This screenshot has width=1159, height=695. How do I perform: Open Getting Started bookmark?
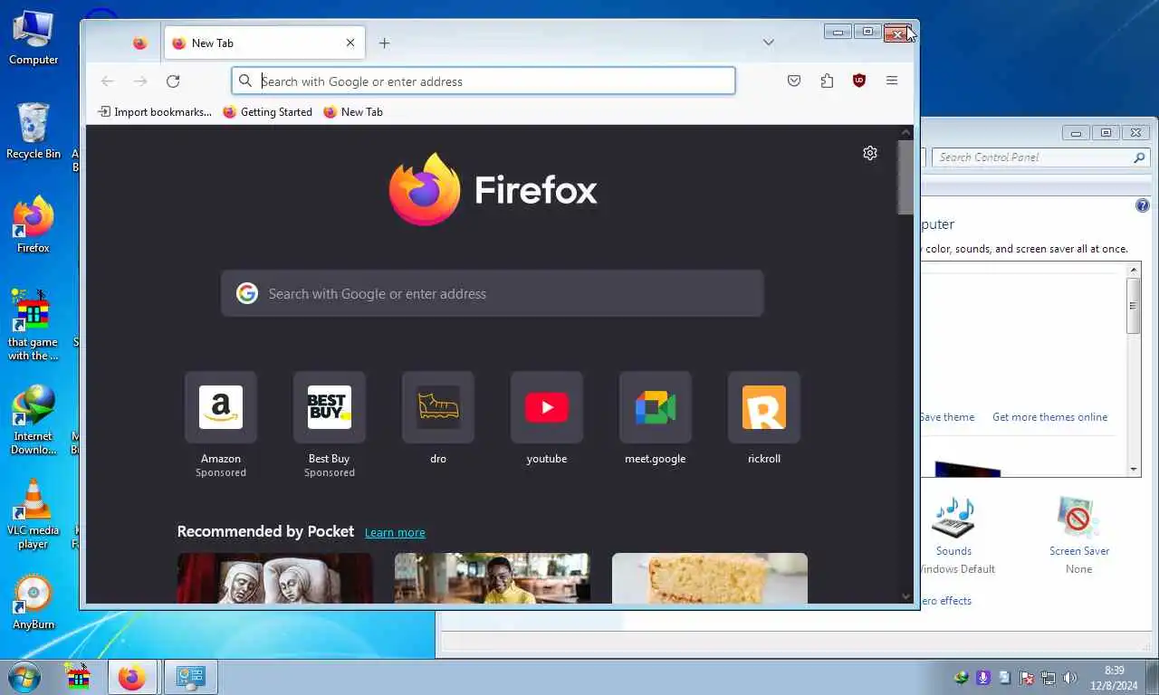[x=267, y=112]
